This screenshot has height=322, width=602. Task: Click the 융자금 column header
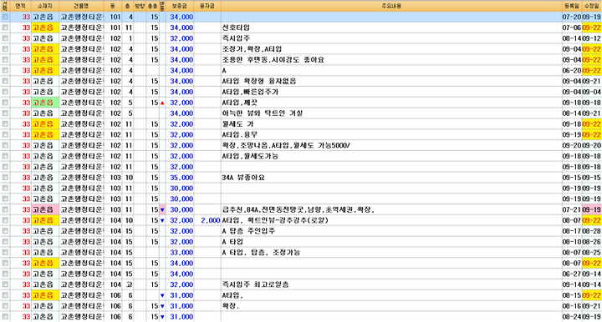207,6
